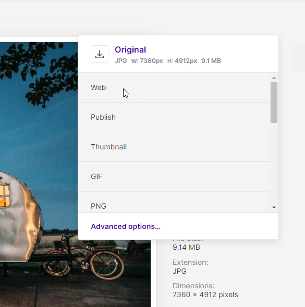Choose the Publish download preset
The width and height of the screenshot is (305, 307).
pyautogui.click(x=174, y=117)
